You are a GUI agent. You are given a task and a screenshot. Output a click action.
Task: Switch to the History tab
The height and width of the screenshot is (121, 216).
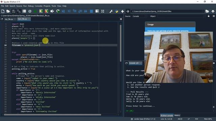[177, 115]
